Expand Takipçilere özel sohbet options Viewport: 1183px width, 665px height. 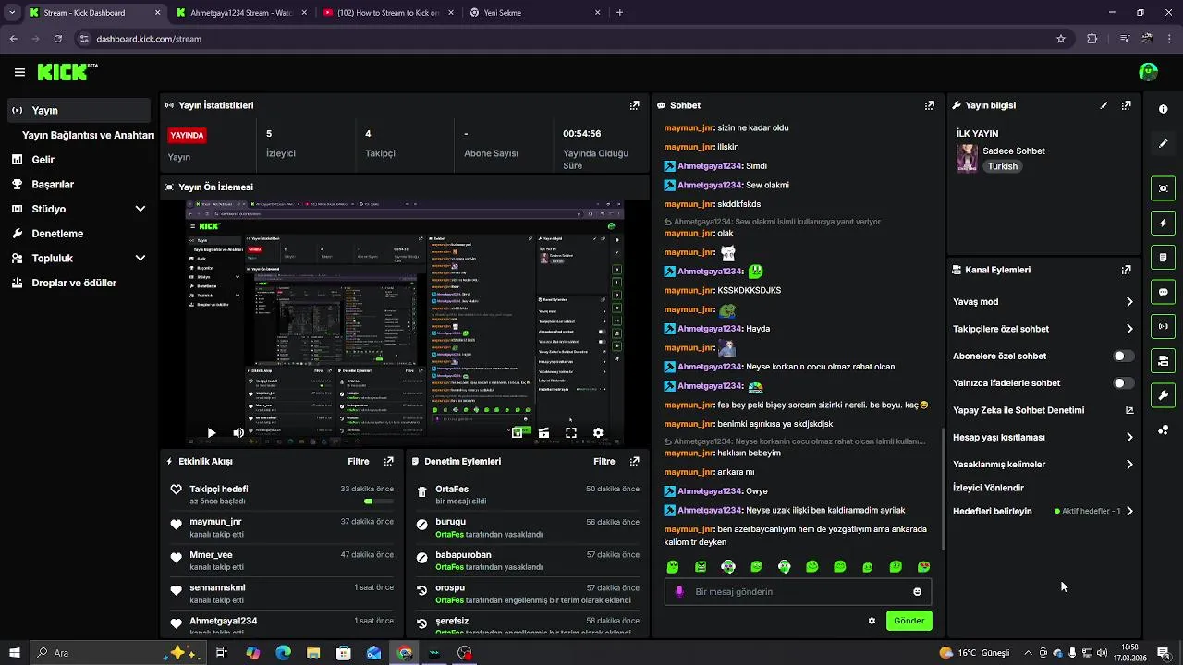tap(1129, 329)
